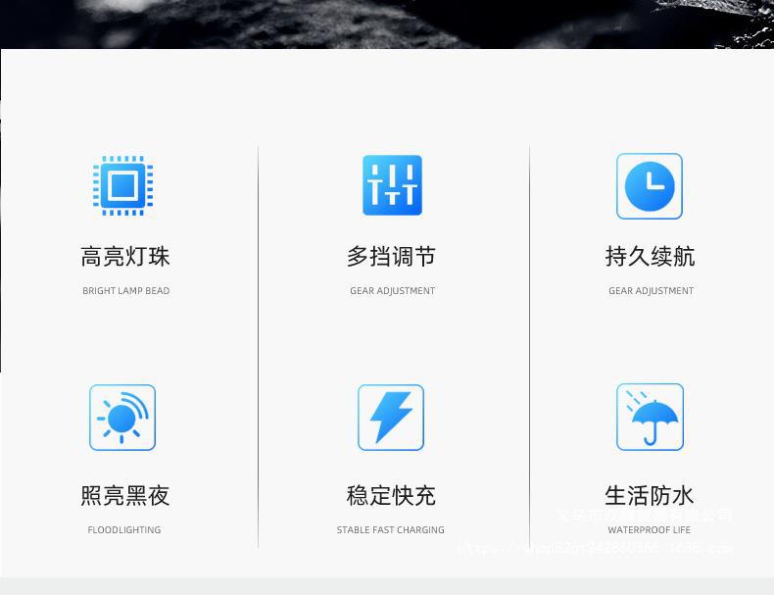
Task: Open the 1688.com shop URL watermark
Action: (x=595, y=549)
